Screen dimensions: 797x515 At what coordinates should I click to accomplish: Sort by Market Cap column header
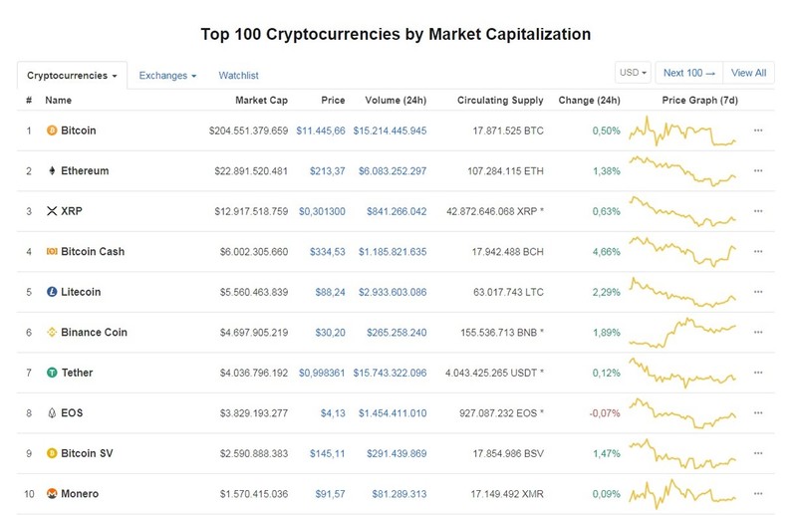tap(261, 101)
